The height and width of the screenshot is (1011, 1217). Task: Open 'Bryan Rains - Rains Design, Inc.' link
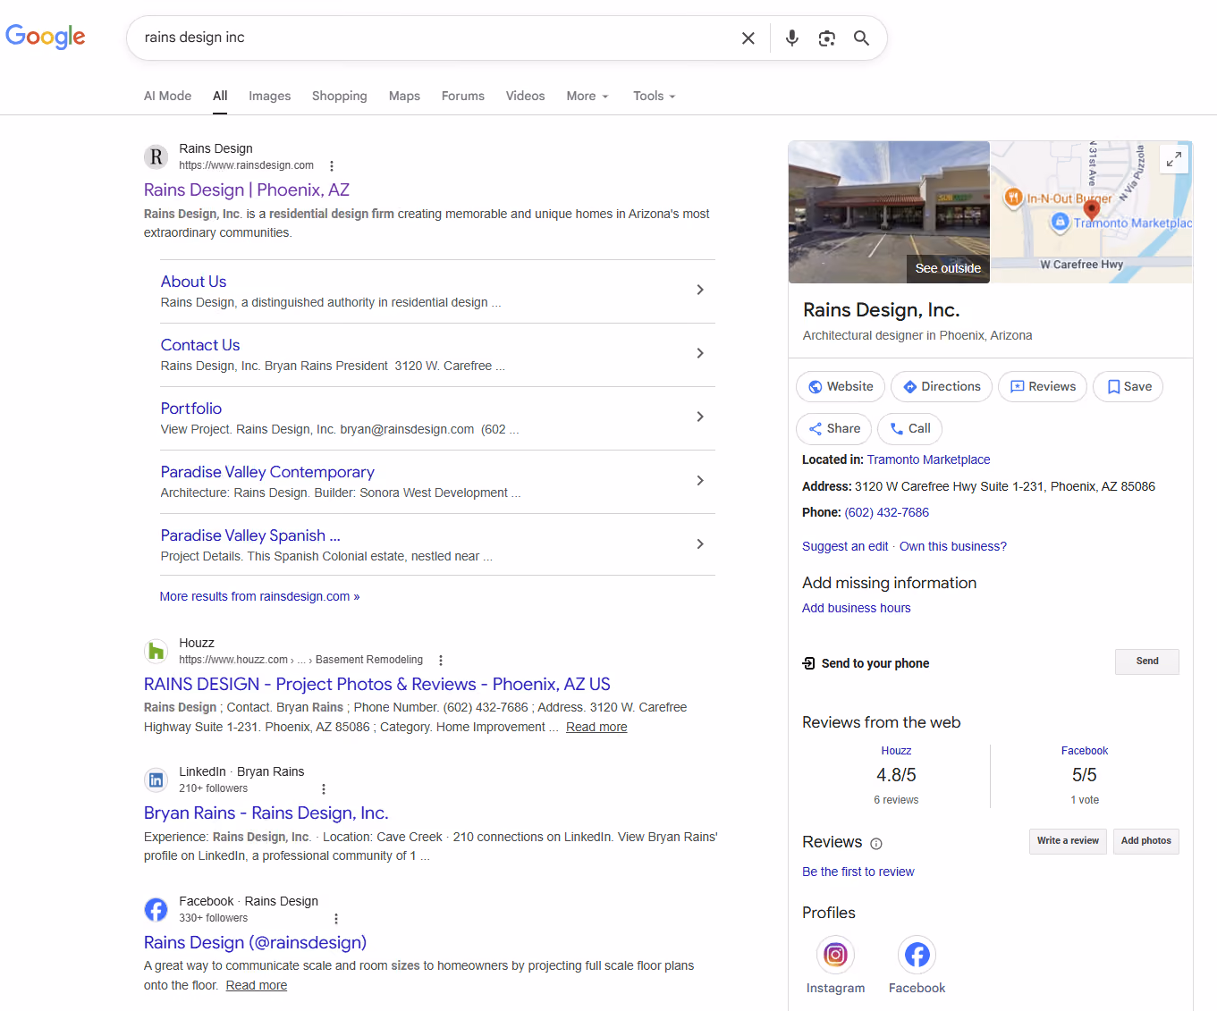tap(266, 813)
